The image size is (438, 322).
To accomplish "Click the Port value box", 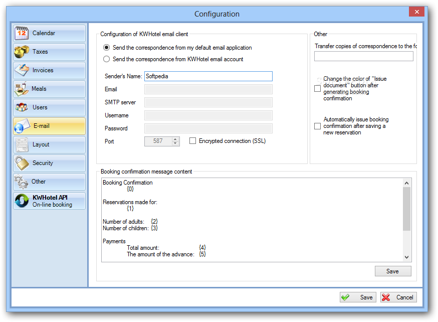I will pyautogui.click(x=158, y=141).
